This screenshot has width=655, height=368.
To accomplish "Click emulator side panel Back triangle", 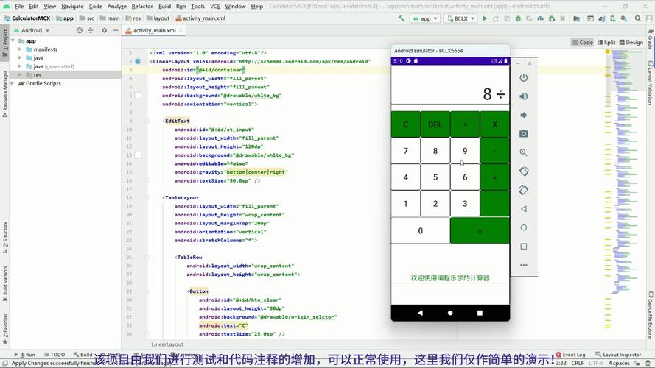I will coord(523,209).
